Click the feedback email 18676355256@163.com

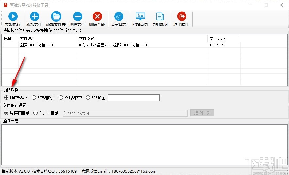(x=134, y=171)
